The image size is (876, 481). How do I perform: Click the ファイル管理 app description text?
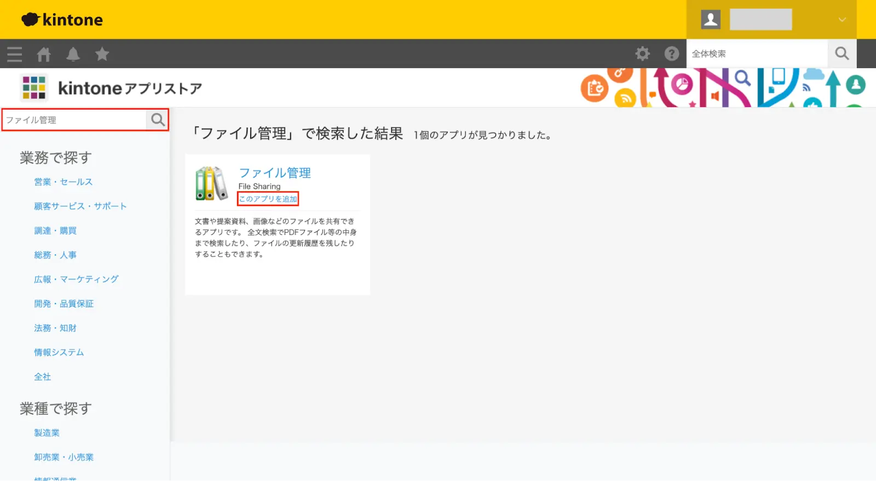pyautogui.click(x=275, y=238)
